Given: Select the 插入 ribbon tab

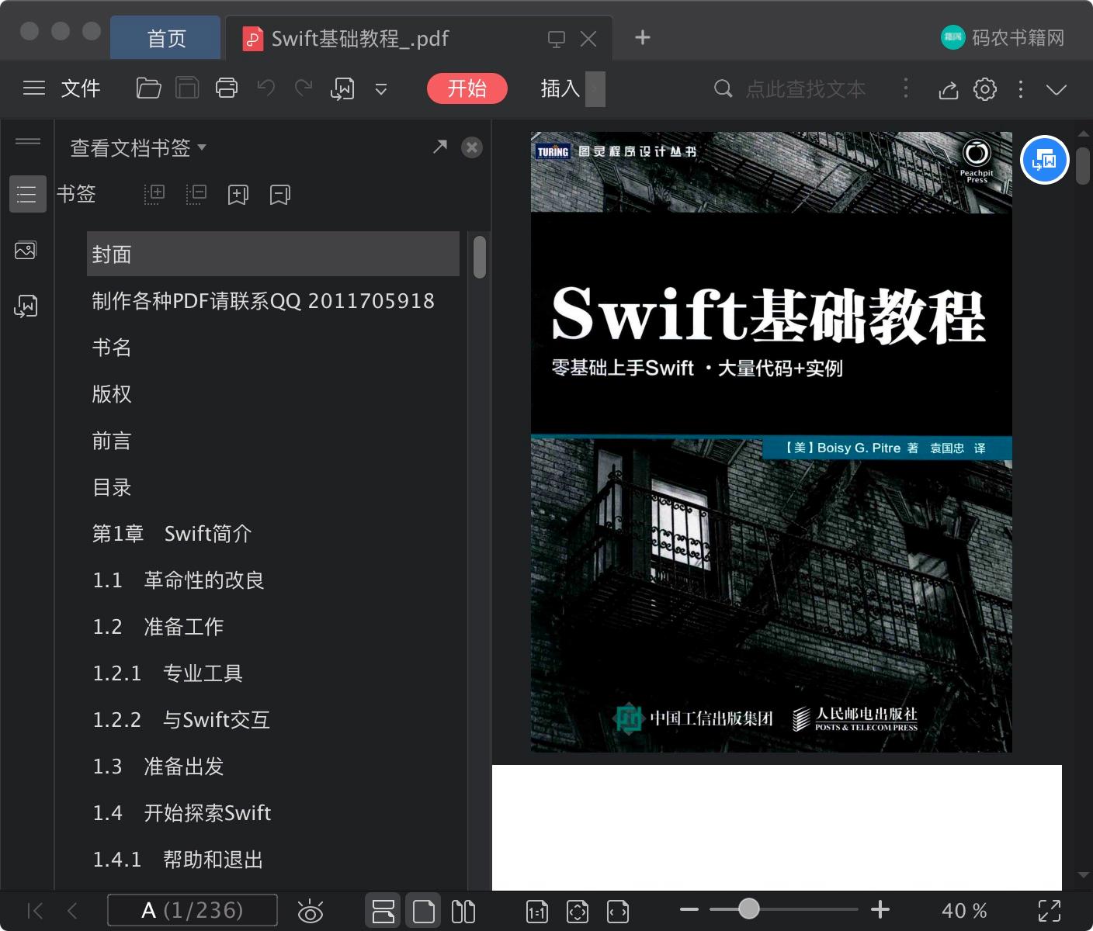Looking at the screenshot, I should [560, 88].
